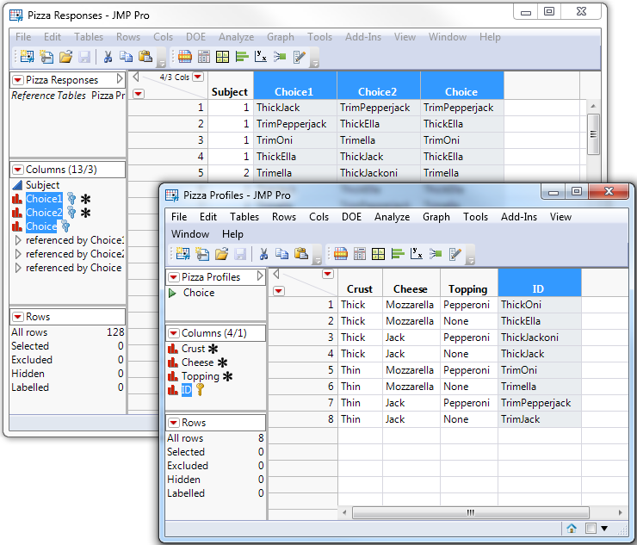Click the key icon beside ID column
Image resolution: width=637 pixels, height=545 pixels.
(x=200, y=390)
